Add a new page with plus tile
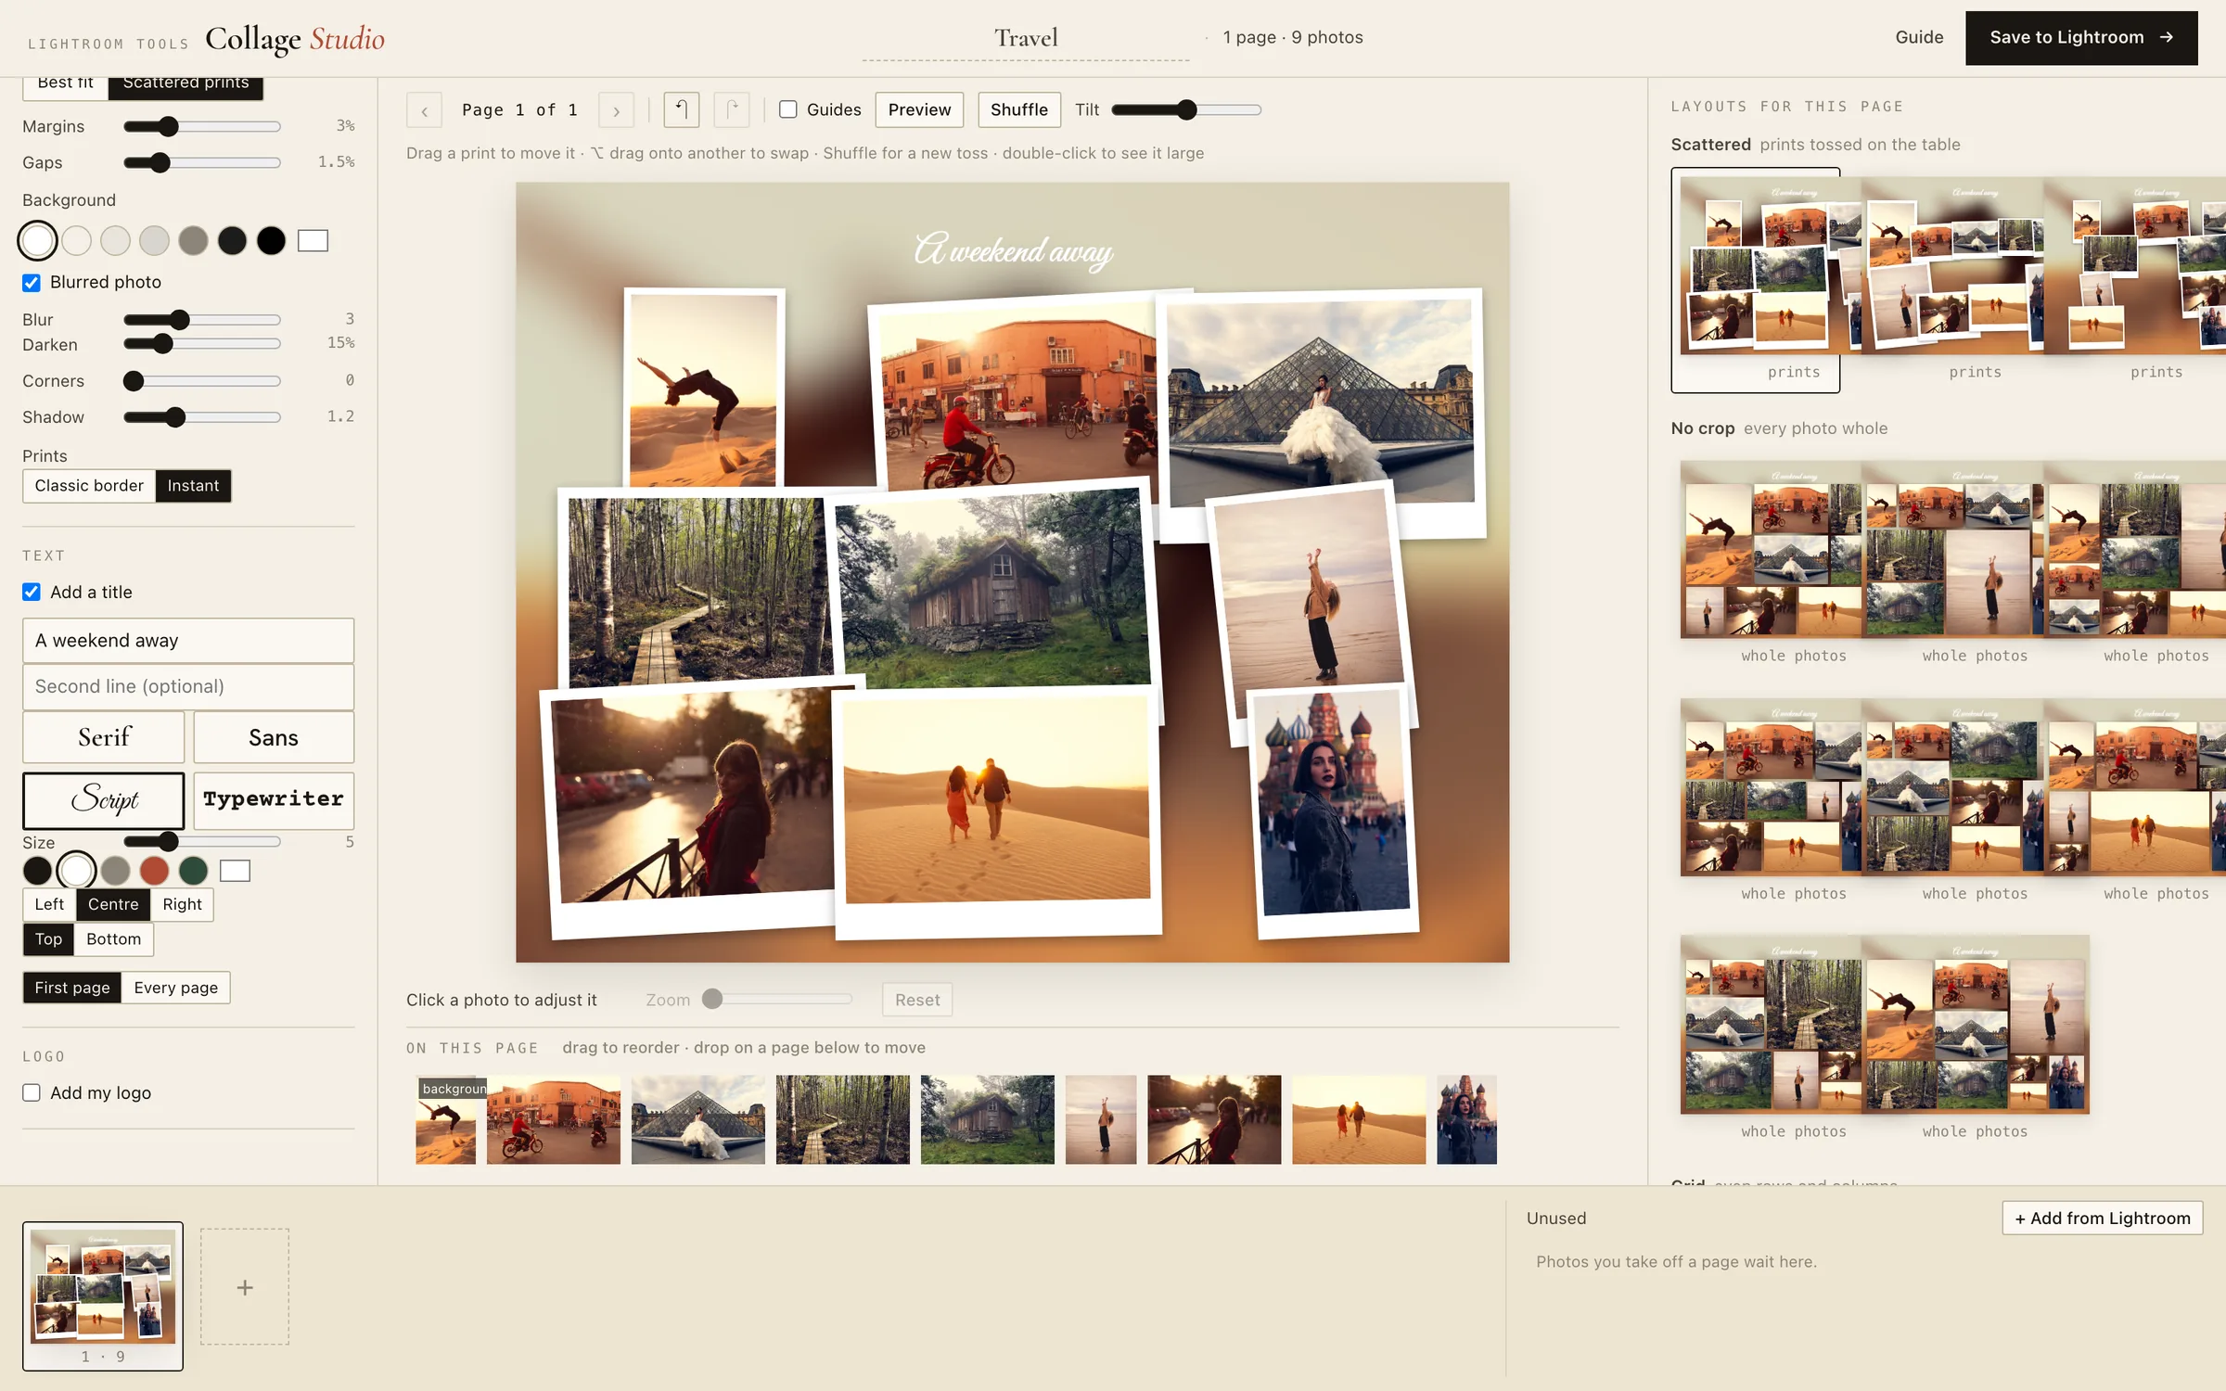This screenshot has height=1391, width=2226. coord(245,1287)
